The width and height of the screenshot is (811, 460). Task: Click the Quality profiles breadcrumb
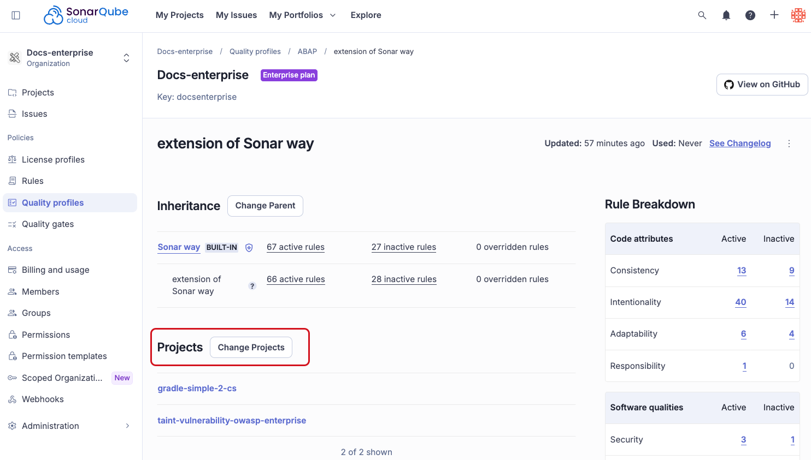tap(255, 52)
